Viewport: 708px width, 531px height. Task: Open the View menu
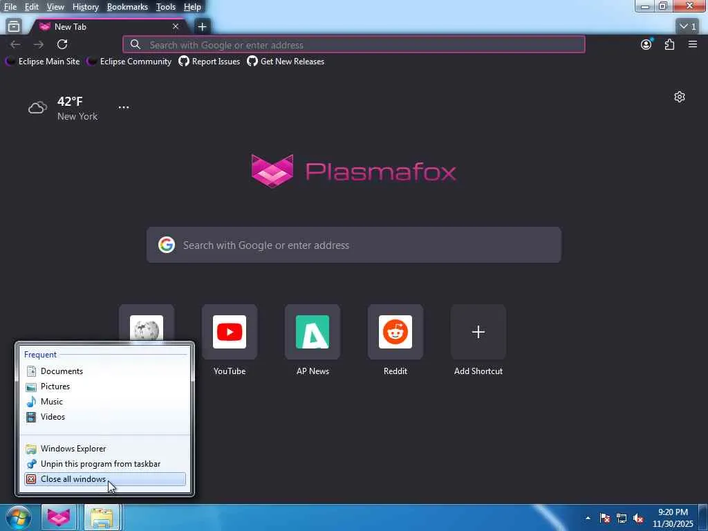[55, 7]
